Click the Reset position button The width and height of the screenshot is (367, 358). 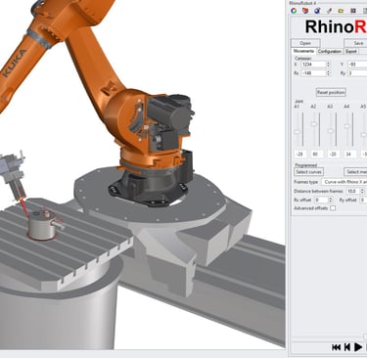coord(331,92)
